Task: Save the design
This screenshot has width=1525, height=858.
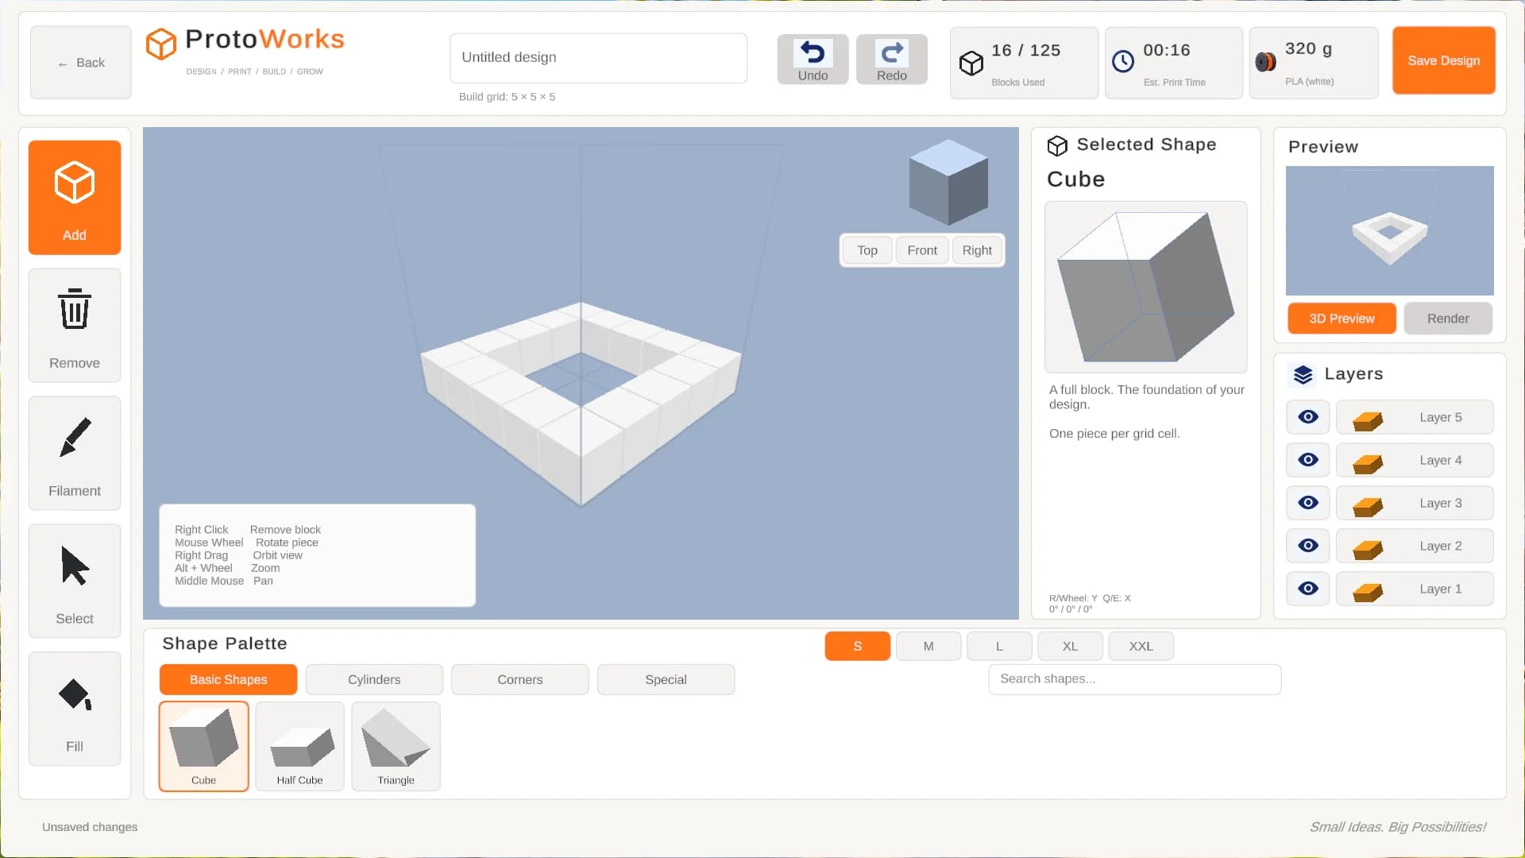Action: coord(1443,60)
